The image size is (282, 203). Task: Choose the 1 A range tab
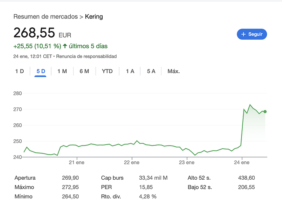tap(130, 71)
